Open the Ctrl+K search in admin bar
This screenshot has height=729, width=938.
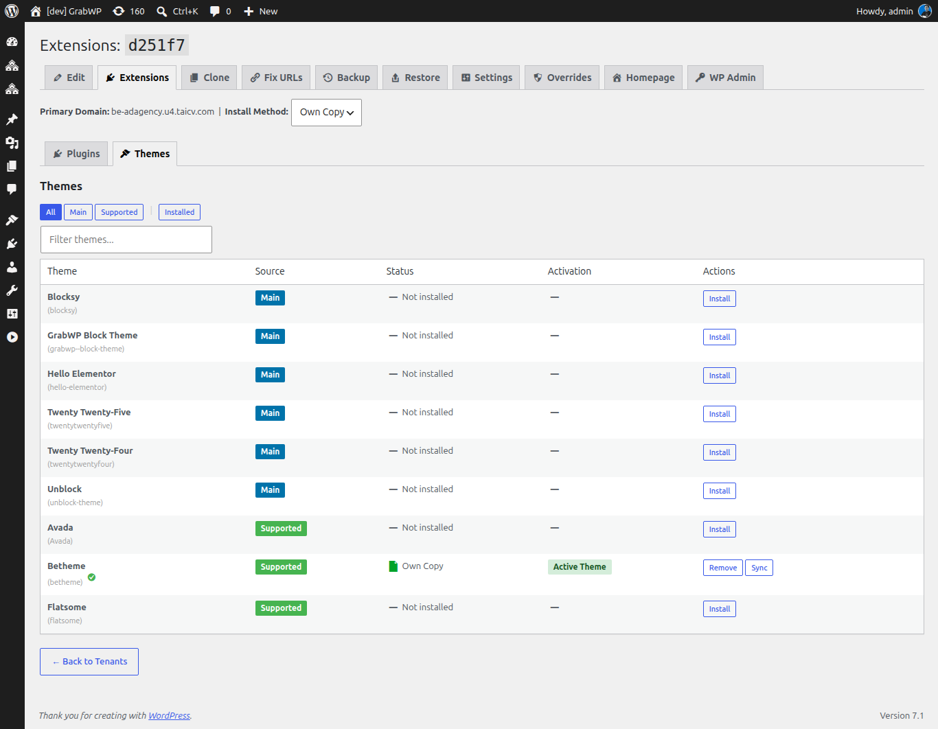coord(177,11)
